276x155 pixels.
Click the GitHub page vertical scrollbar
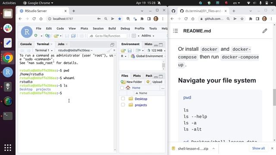pyautogui.click(x=274, y=97)
